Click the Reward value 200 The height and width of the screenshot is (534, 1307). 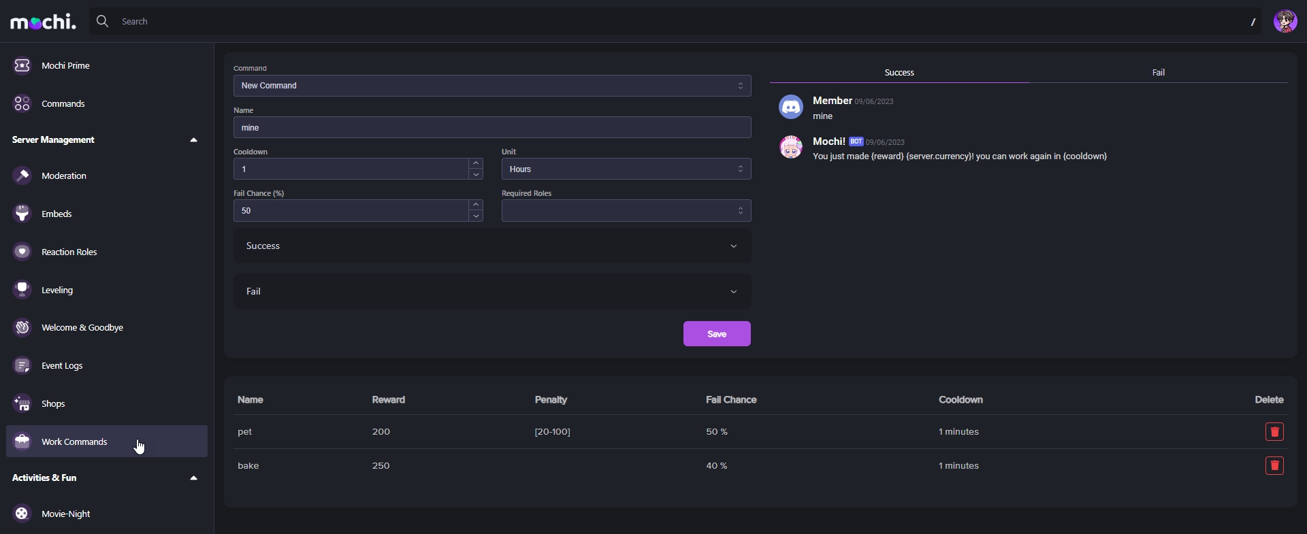tap(381, 431)
